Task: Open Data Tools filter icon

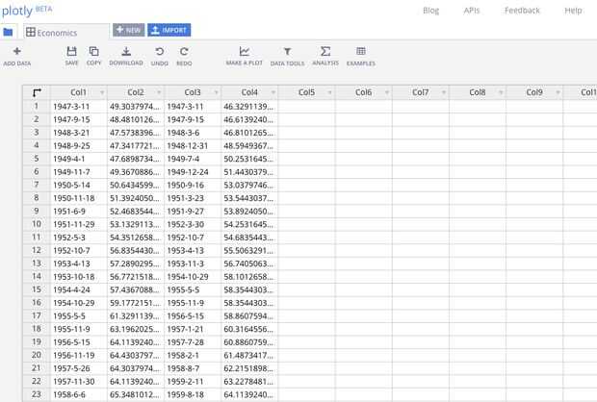Action: tap(288, 51)
